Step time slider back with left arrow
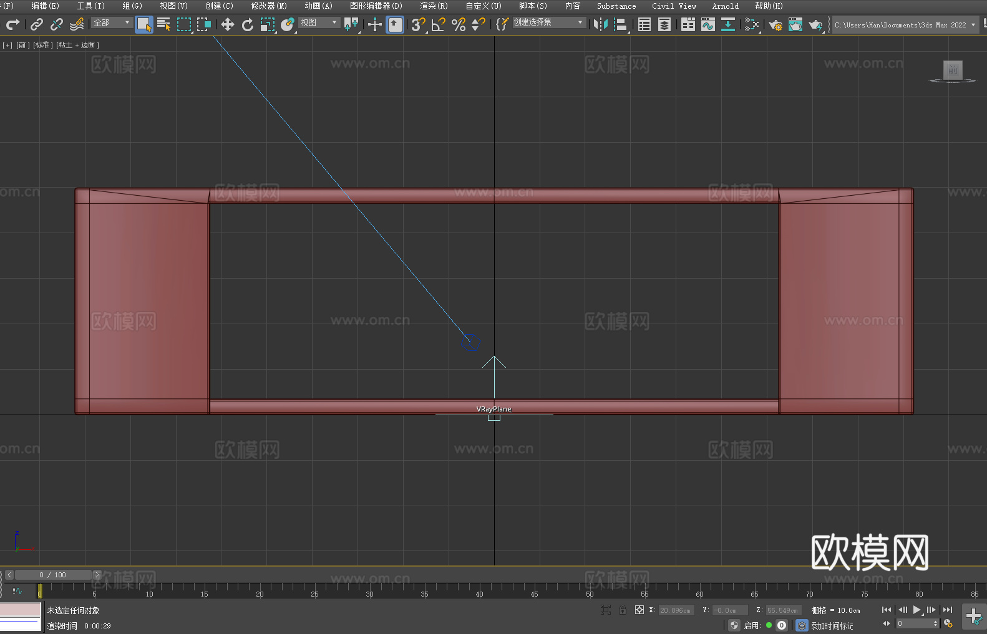This screenshot has width=987, height=634. click(x=9, y=575)
